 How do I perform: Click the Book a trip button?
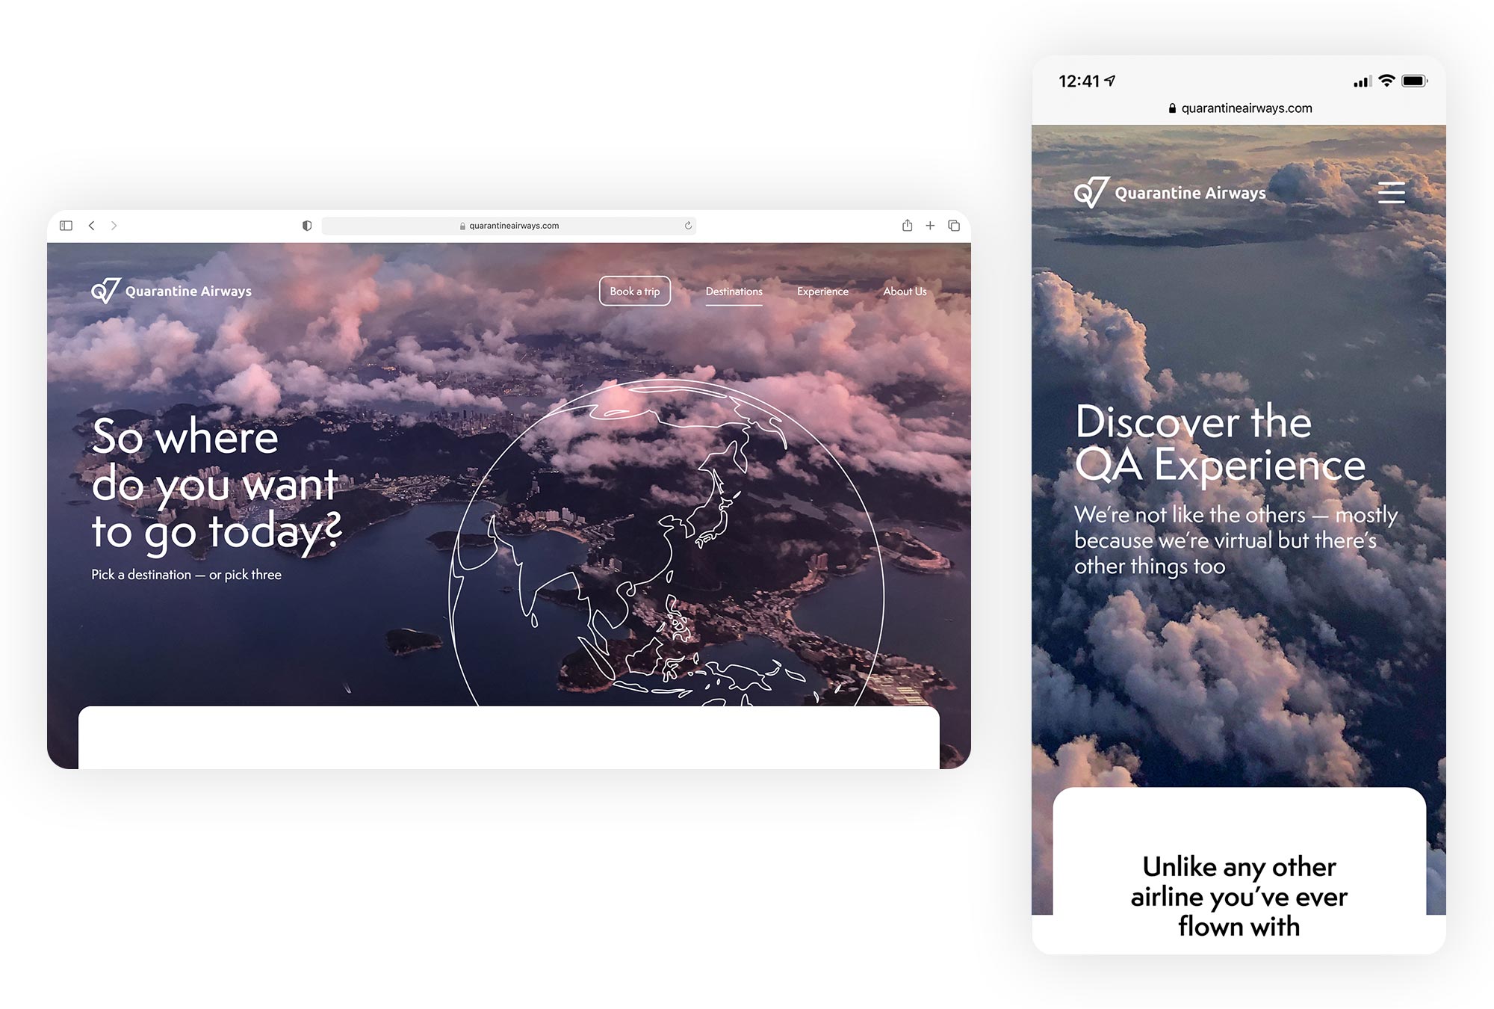coord(634,291)
